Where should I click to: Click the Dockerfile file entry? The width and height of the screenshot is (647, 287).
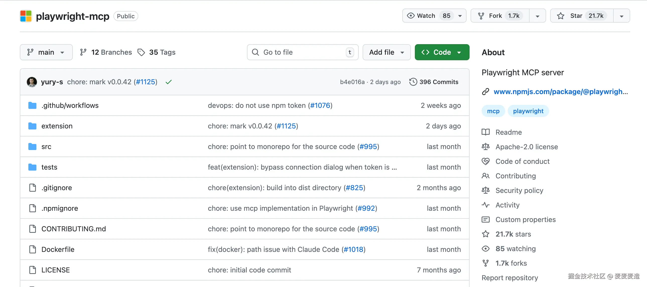[x=58, y=249]
